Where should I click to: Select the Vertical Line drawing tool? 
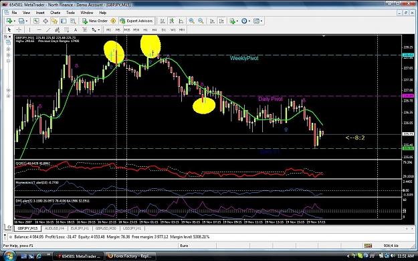(x=29, y=30)
